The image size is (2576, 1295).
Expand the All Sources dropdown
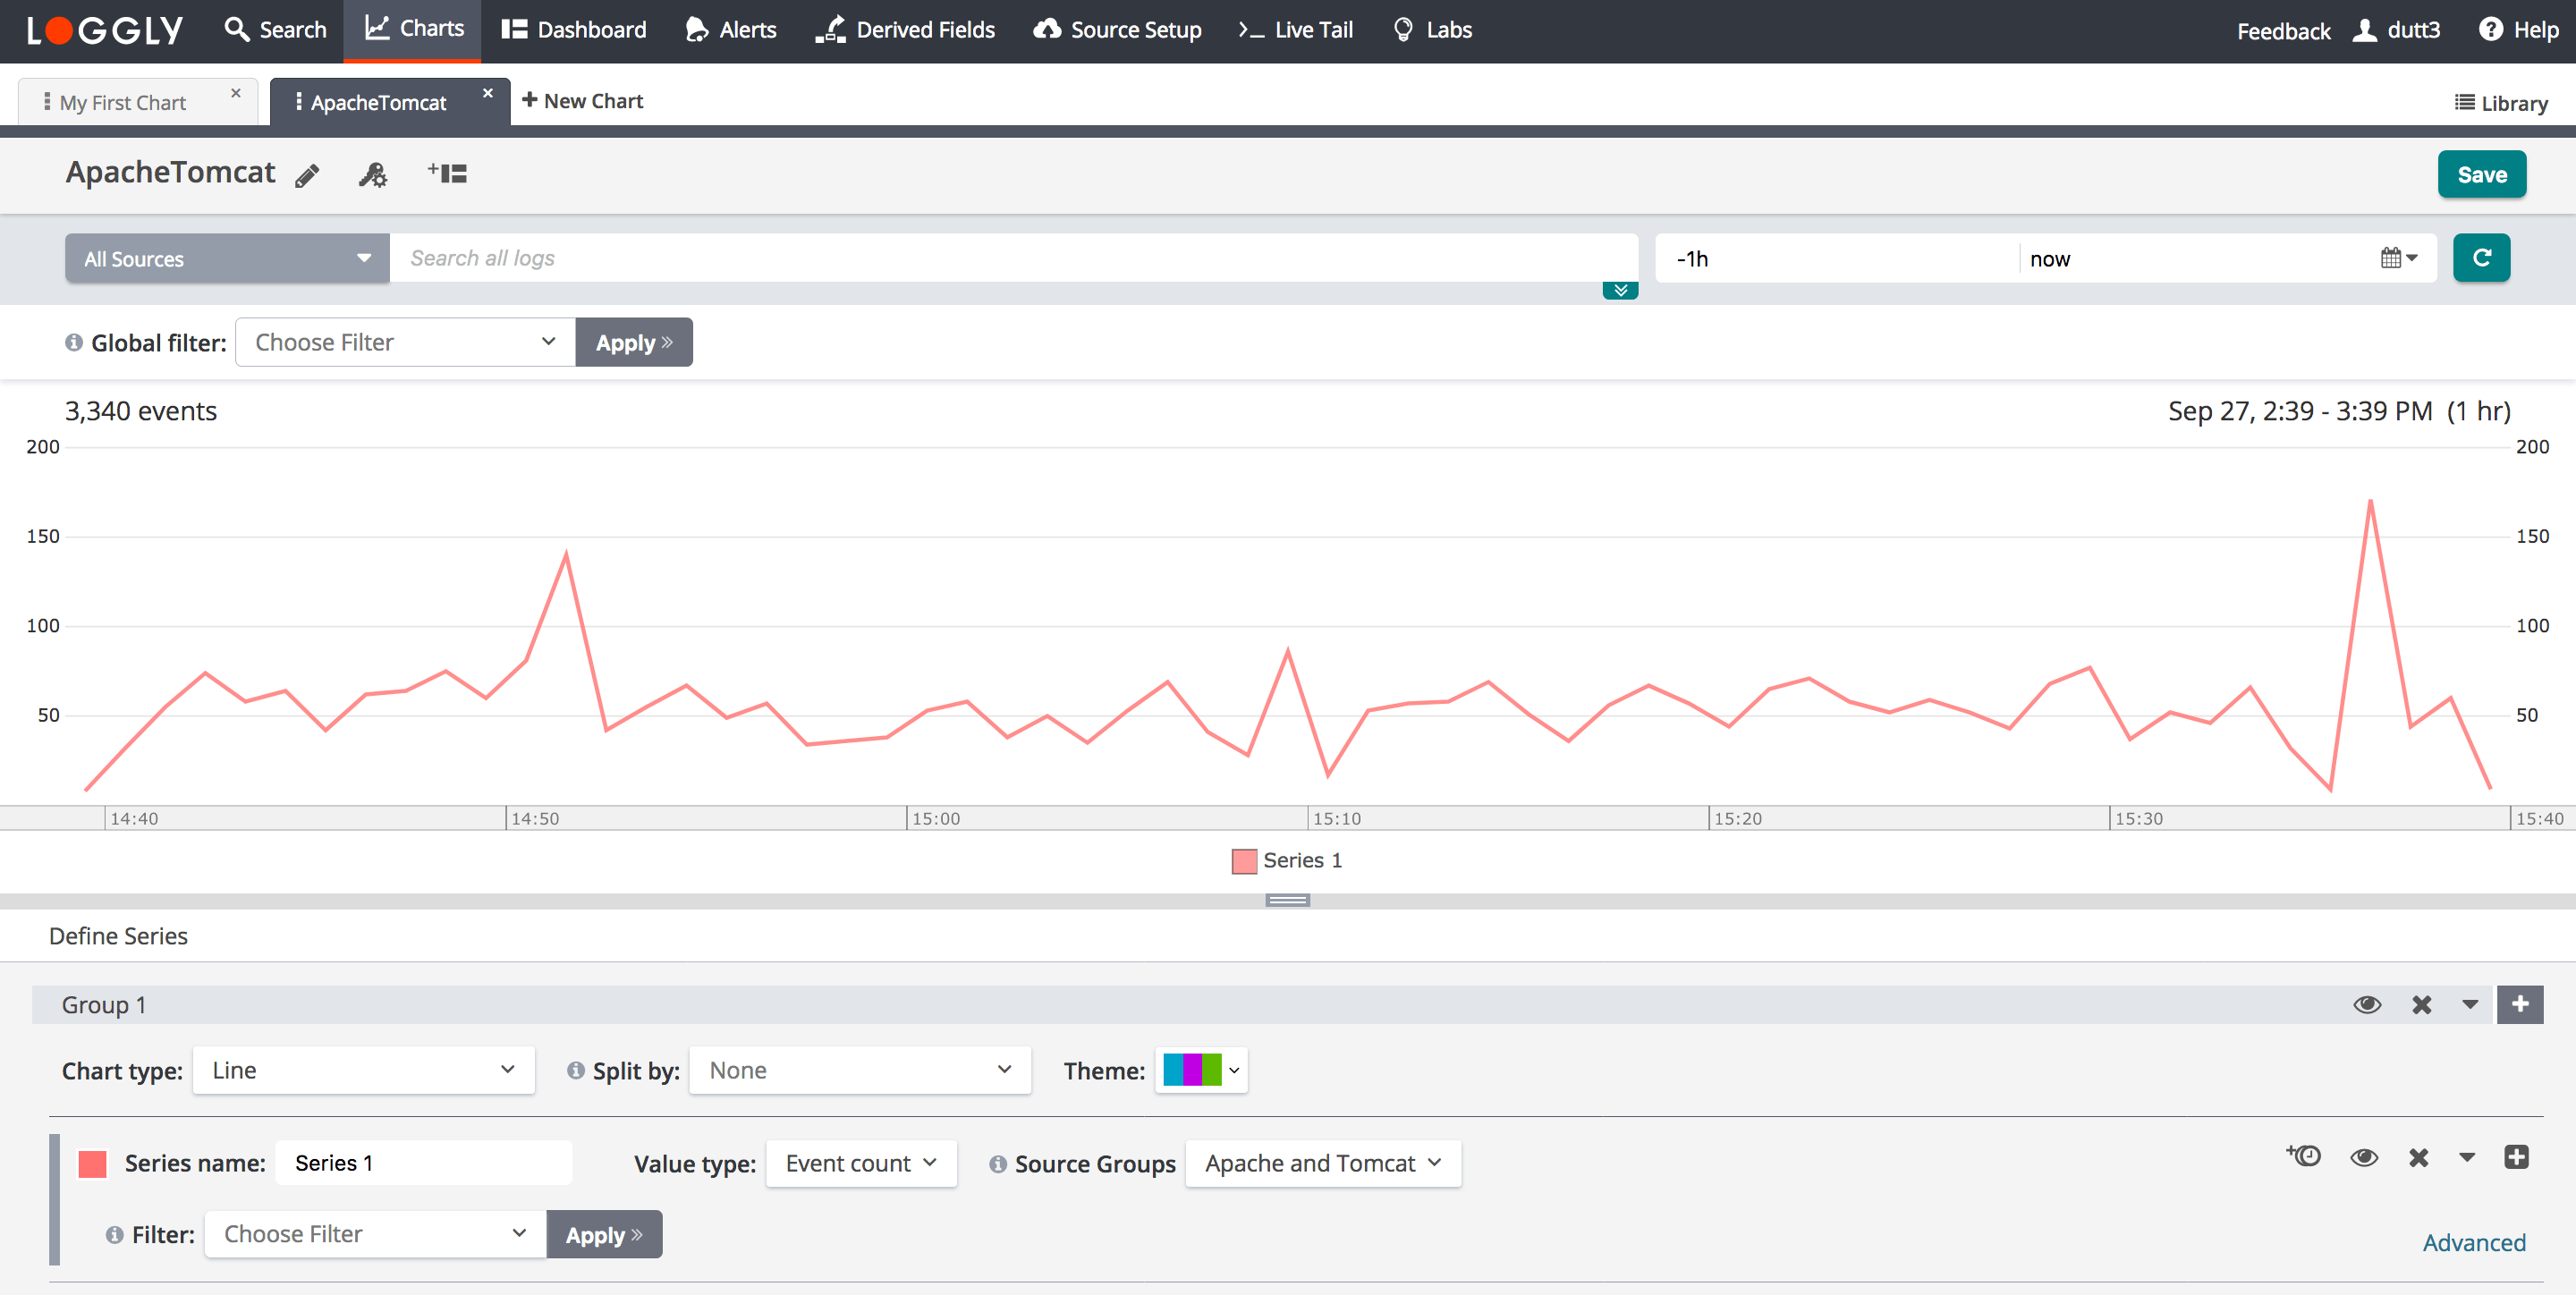click(x=227, y=259)
